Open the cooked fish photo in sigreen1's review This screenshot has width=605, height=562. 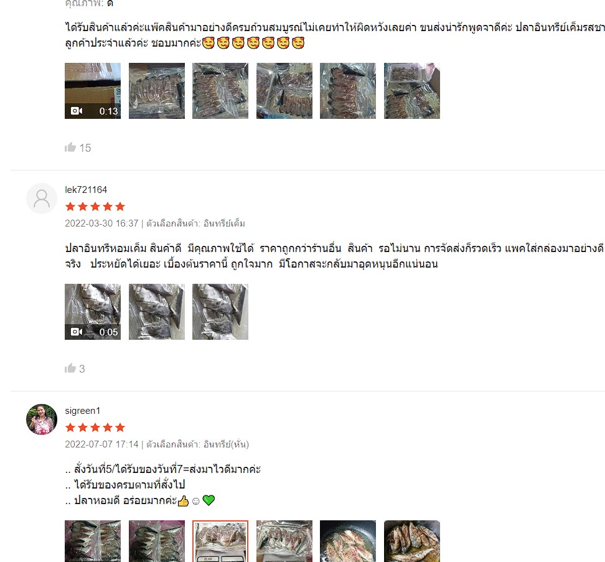pos(411,541)
